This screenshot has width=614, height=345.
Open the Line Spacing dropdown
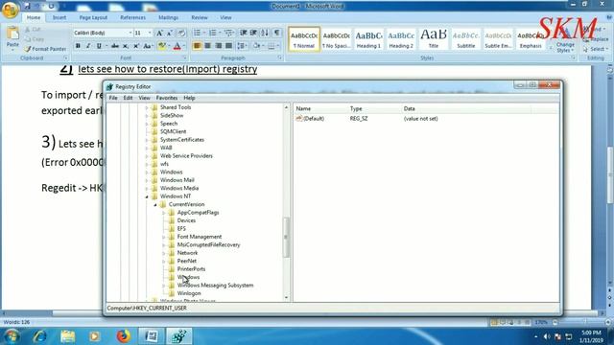pos(242,46)
